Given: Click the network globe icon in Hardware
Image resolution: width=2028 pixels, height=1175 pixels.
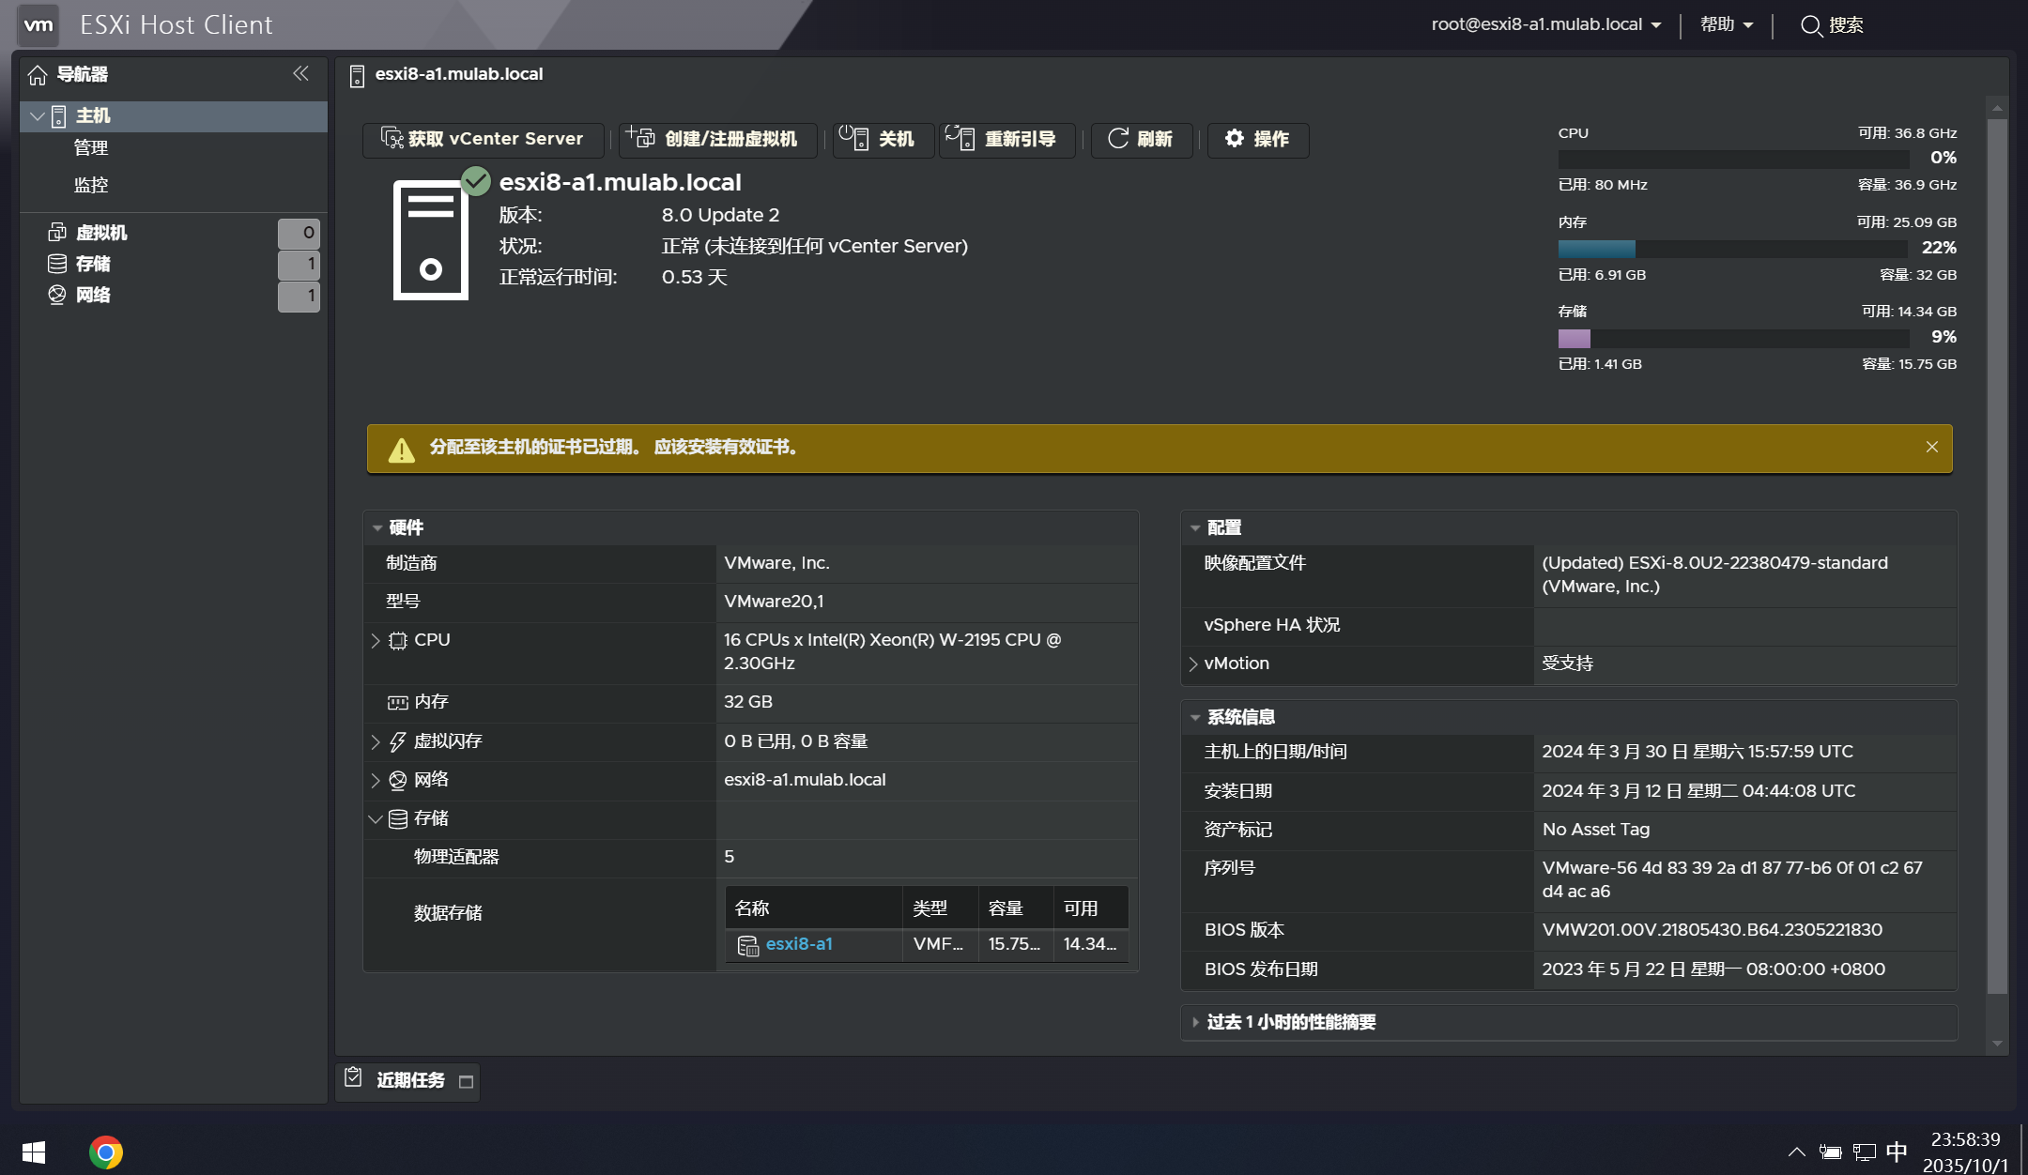Looking at the screenshot, I should (398, 780).
